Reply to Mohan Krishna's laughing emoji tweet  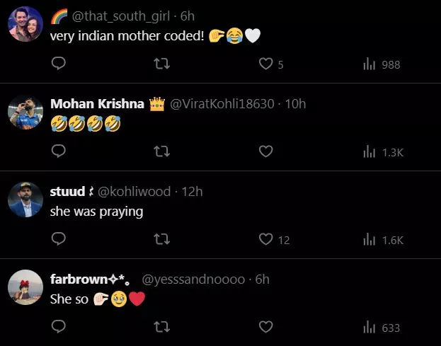[x=59, y=151]
